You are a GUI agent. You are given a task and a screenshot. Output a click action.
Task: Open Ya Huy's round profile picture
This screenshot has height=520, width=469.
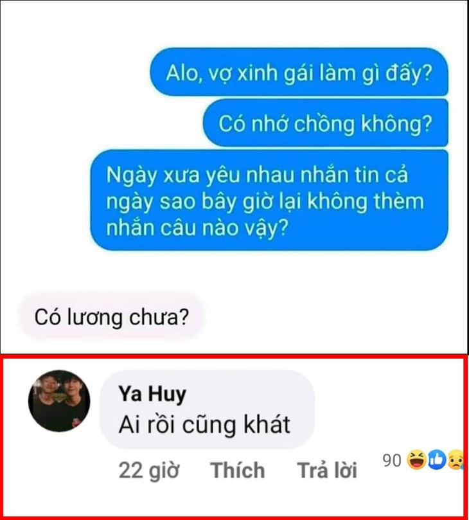(x=59, y=400)
